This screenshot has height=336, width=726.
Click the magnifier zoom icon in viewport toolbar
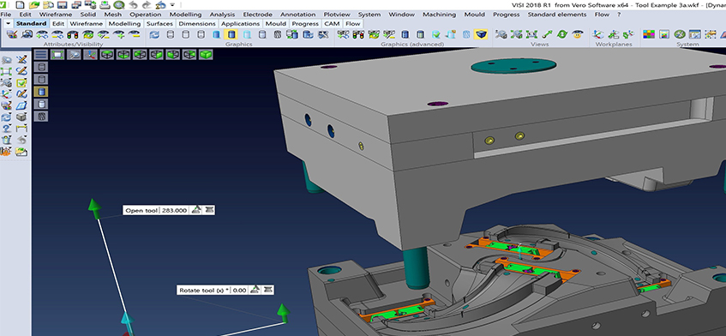point(74,54)
